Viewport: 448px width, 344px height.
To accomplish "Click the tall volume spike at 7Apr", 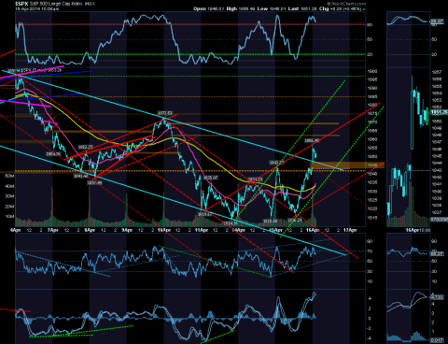I will click(x=52, y=207).
